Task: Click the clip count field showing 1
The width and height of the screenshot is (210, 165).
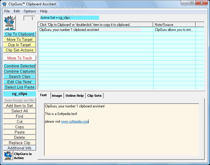Action: [29, 19]
